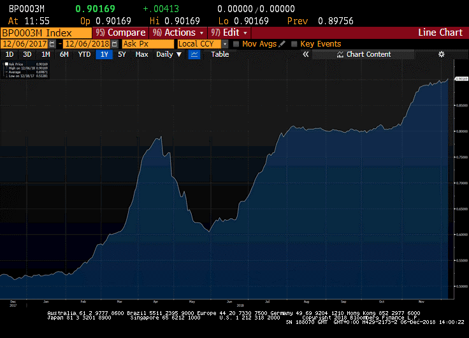Viewport: 469px width, 338px height.
Task: Toggle the Ask Price legend square
Action: tap(6, 64)
